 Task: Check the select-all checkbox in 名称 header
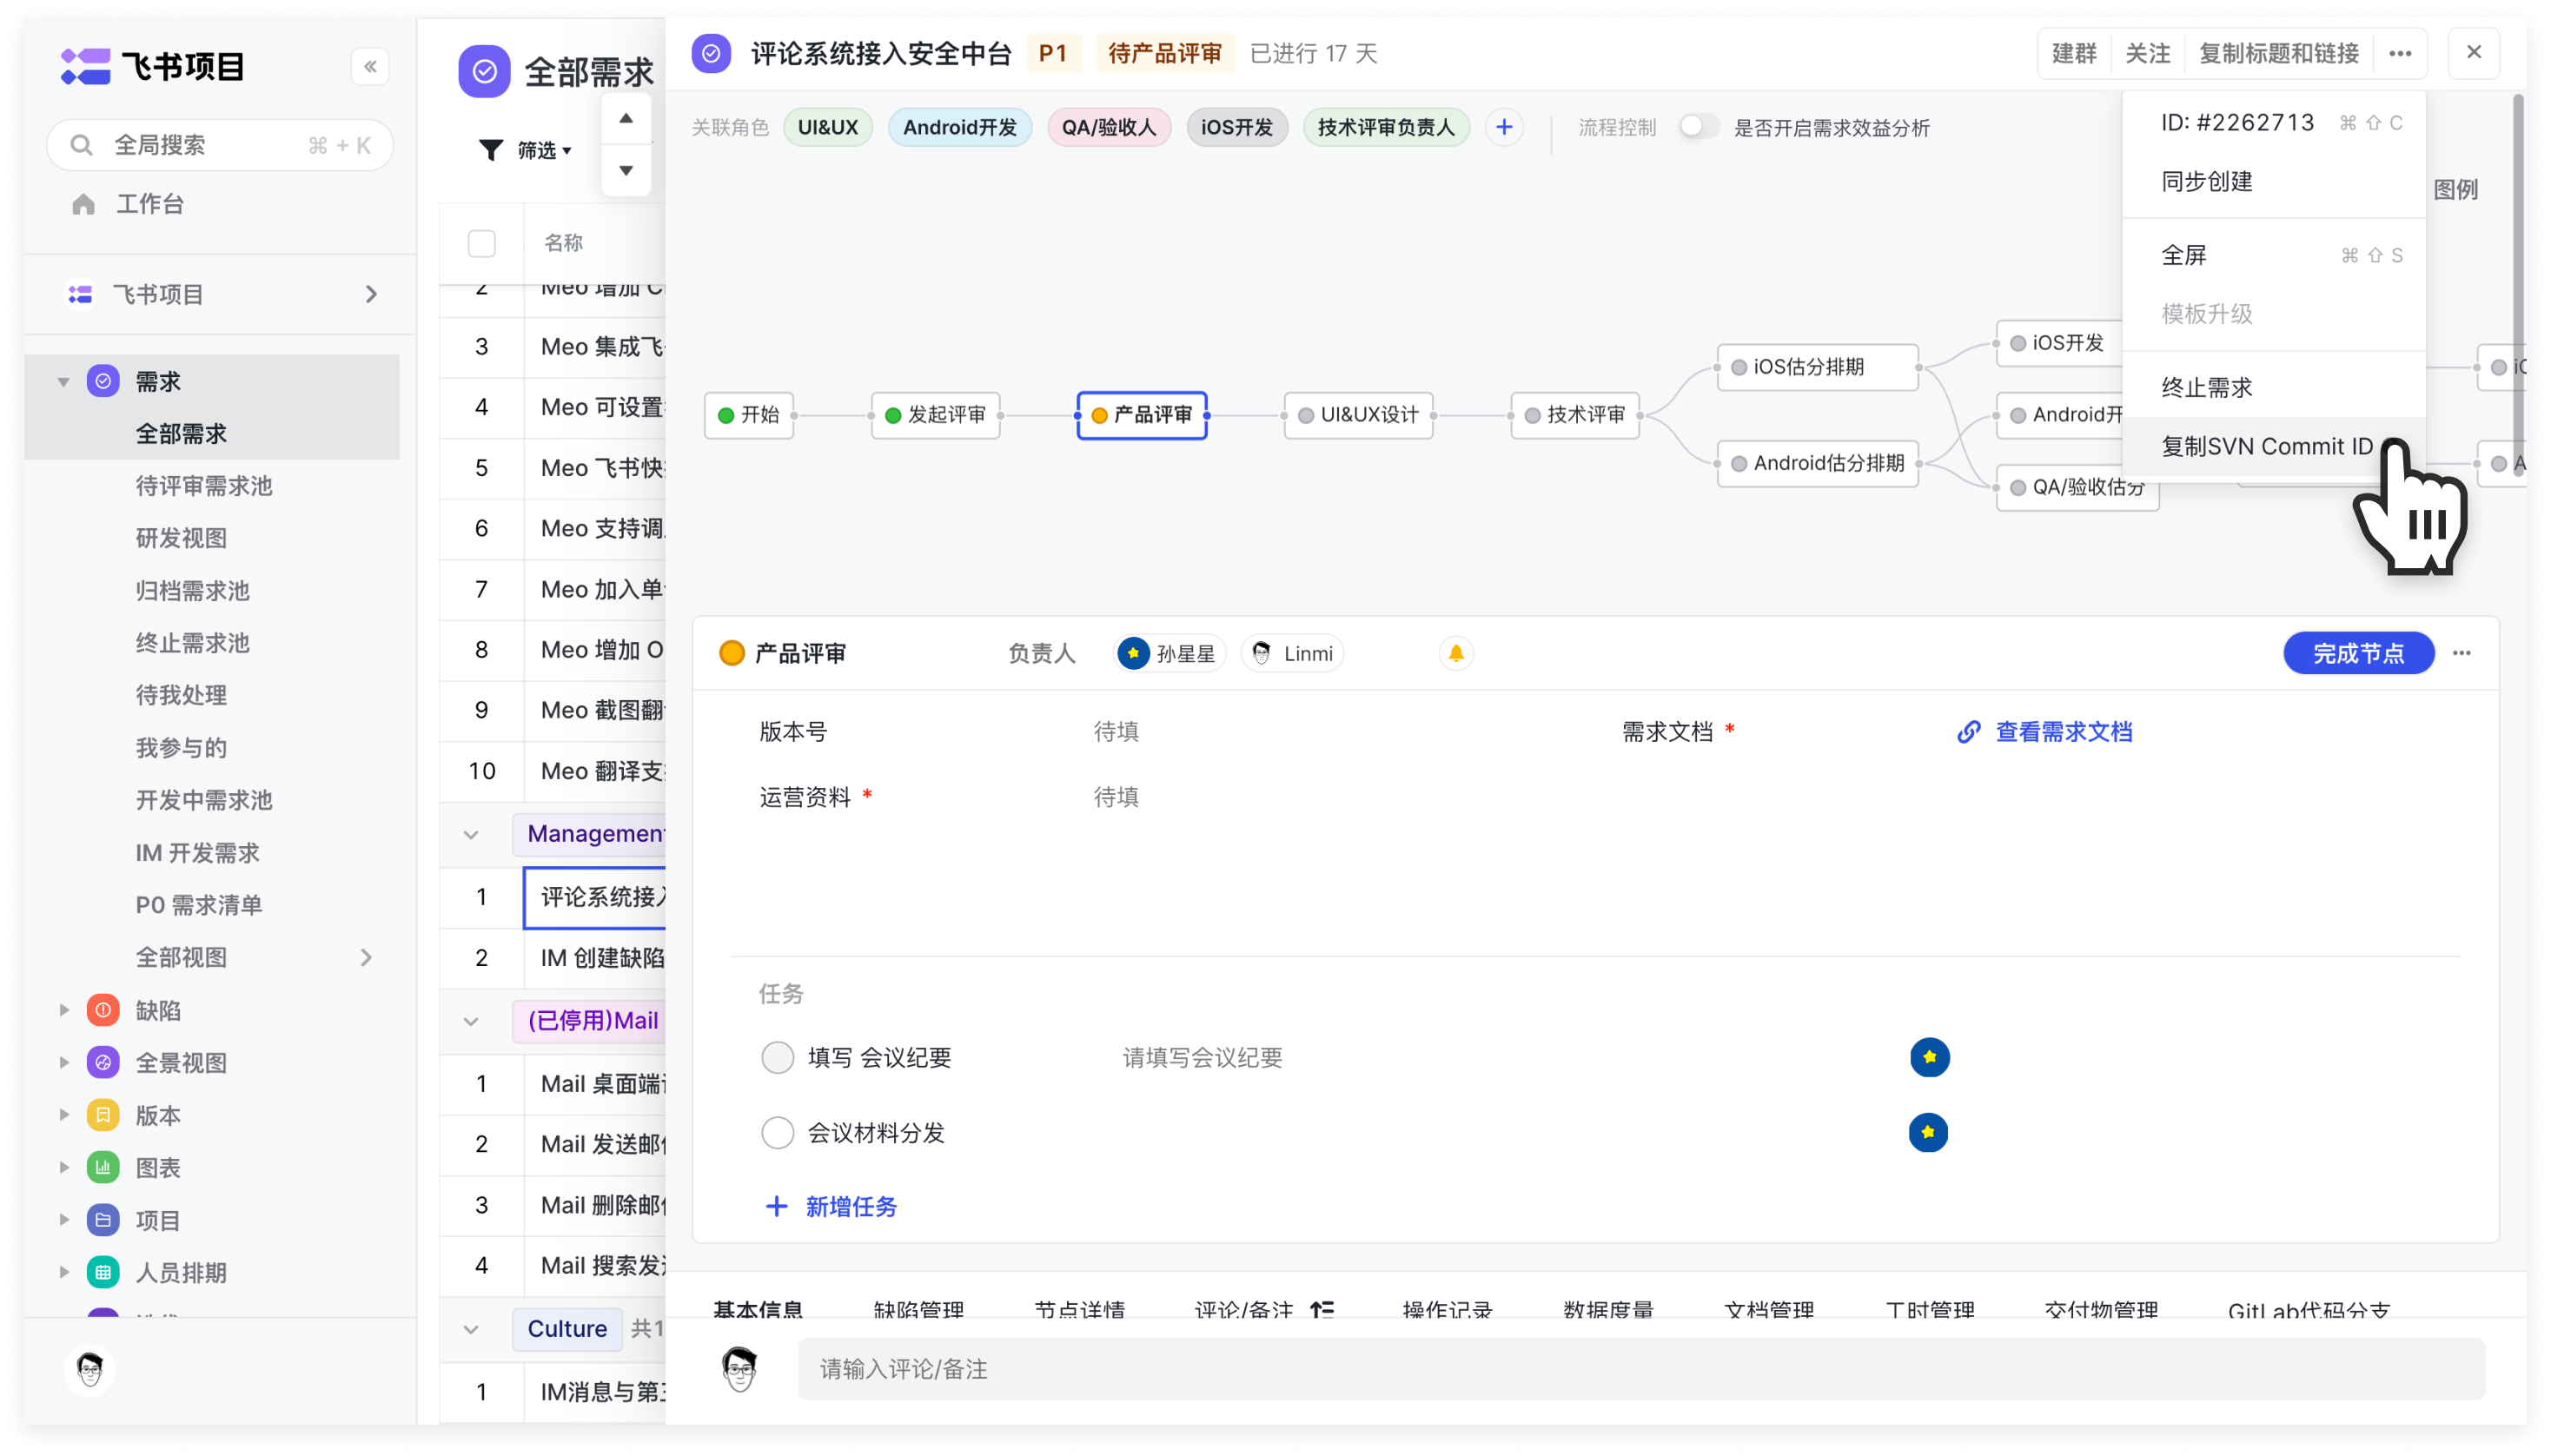tap(482, 243)
